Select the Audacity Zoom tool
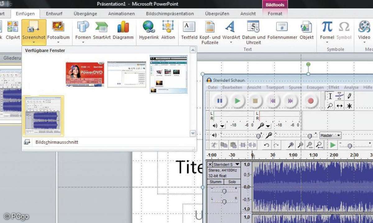This screenshot has height=223, width=373. point(330,106)
